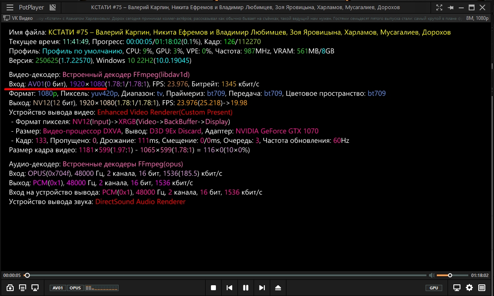Click the audio level meter display
494x296 pixels.
(102, 288)
